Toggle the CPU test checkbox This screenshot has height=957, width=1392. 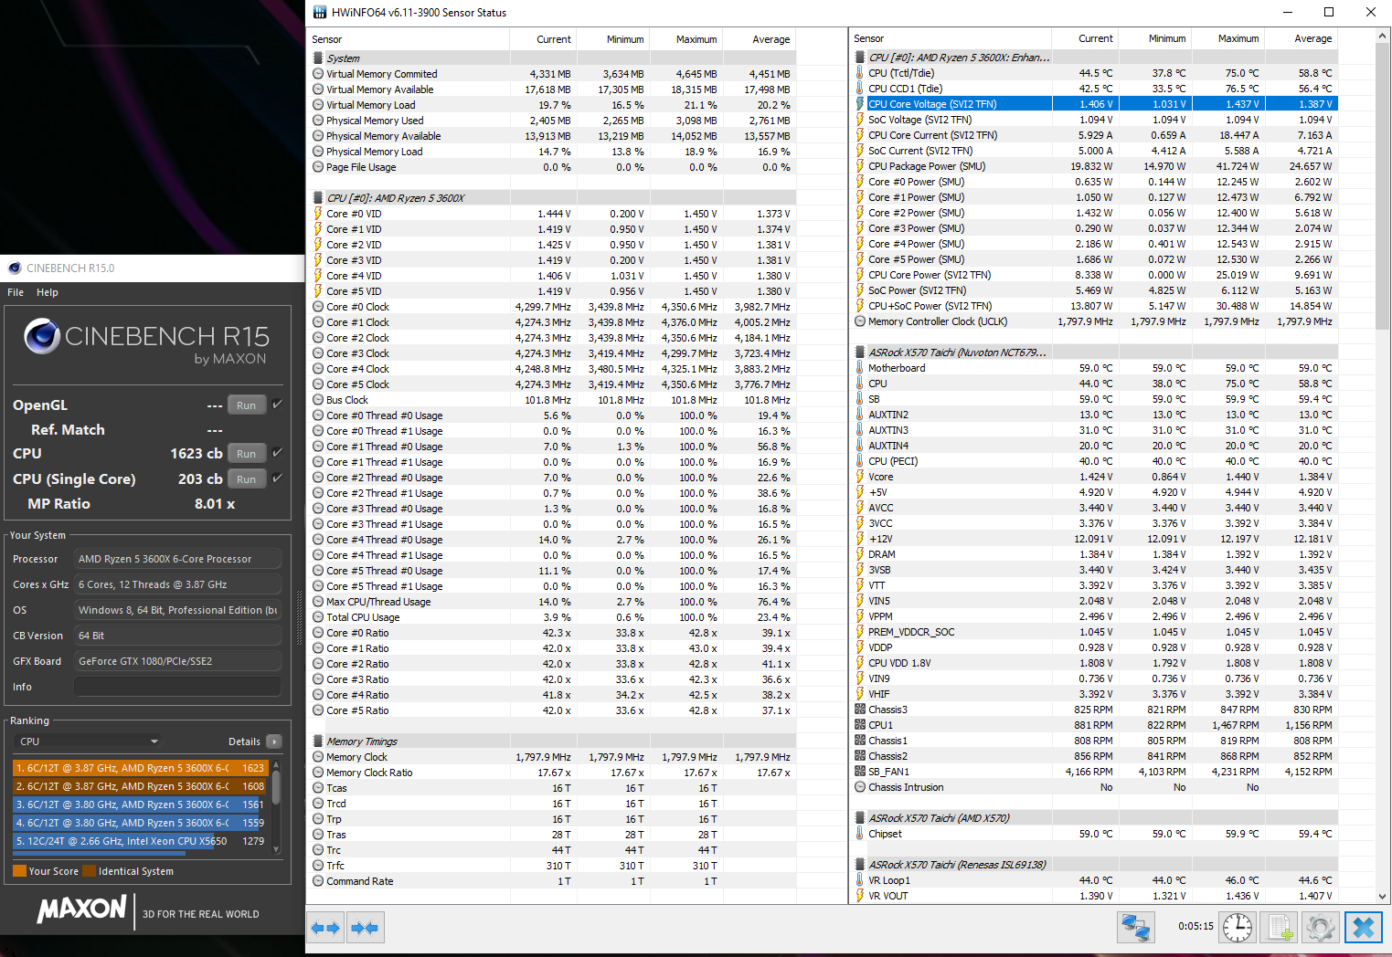pyautogui.click(x=277, y=452)
